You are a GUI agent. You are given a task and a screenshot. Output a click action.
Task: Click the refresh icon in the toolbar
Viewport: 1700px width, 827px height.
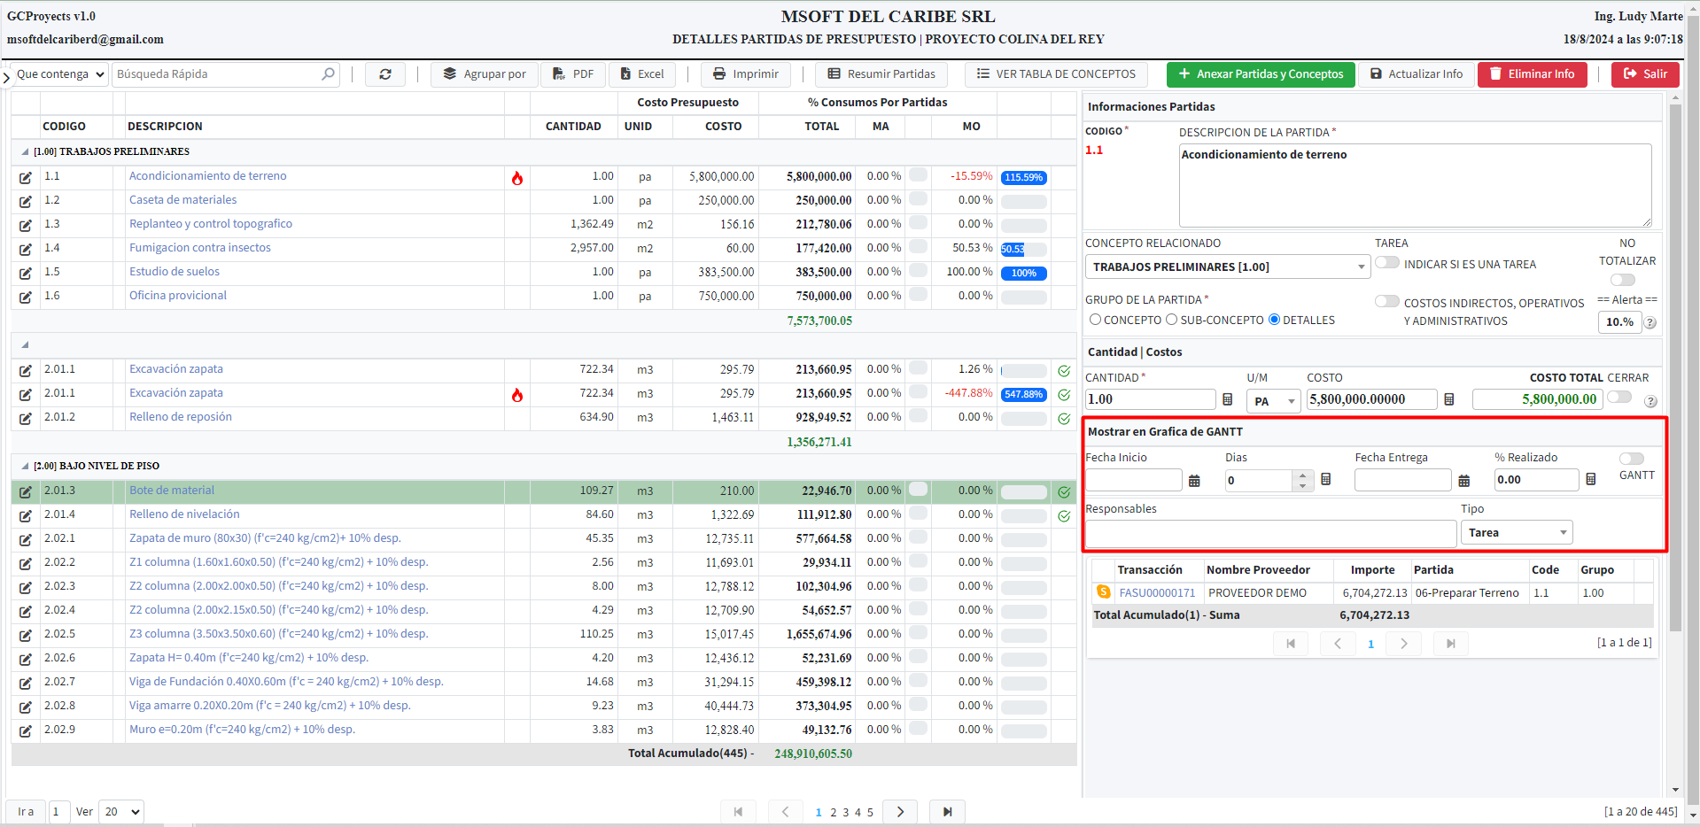384,74
